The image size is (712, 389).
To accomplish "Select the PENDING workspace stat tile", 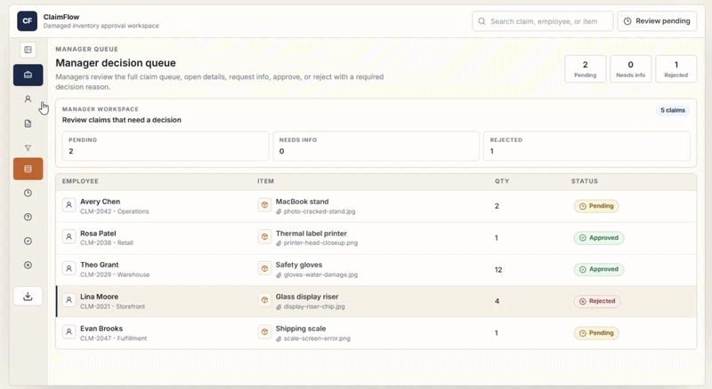I will pos(166,146).
